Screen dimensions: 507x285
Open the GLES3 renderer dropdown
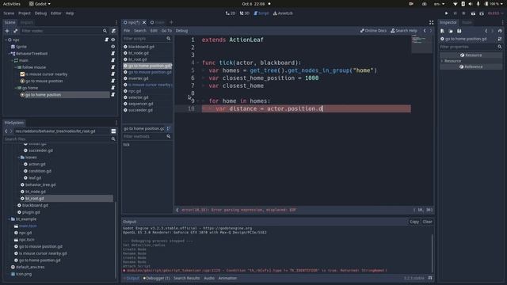[x=495, y=13]
